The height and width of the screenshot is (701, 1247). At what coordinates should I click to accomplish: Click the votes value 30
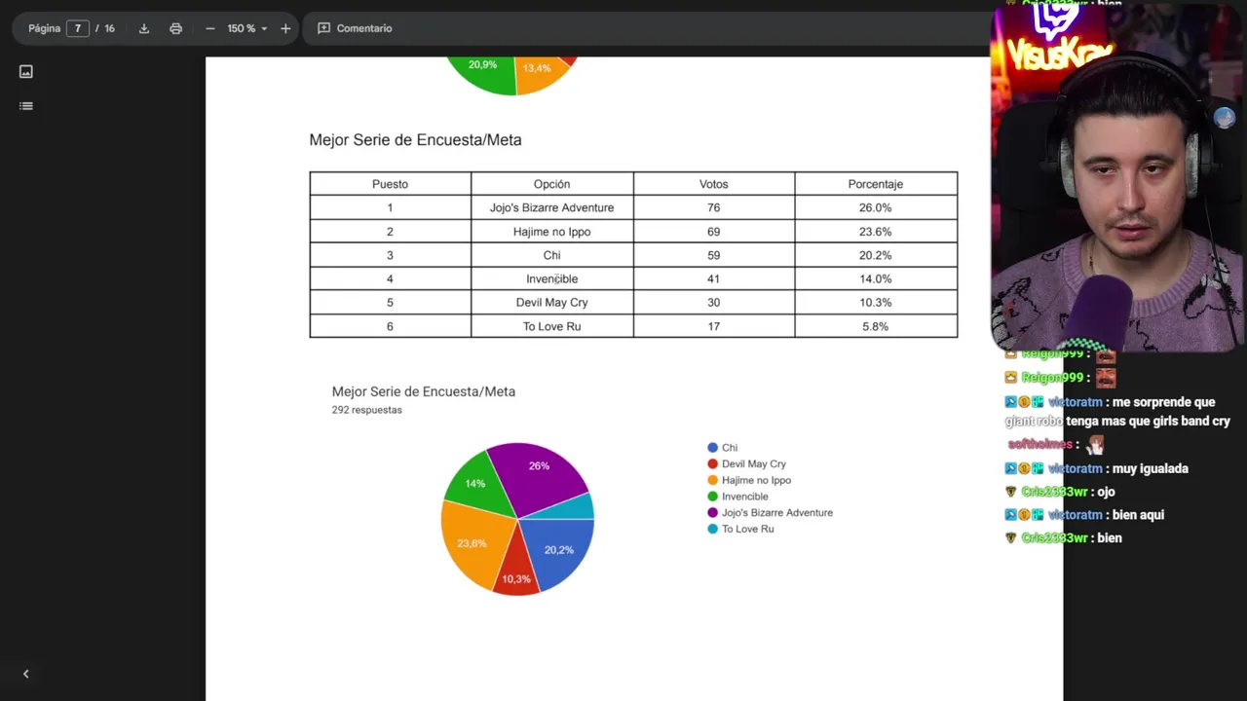coord(713,303)
